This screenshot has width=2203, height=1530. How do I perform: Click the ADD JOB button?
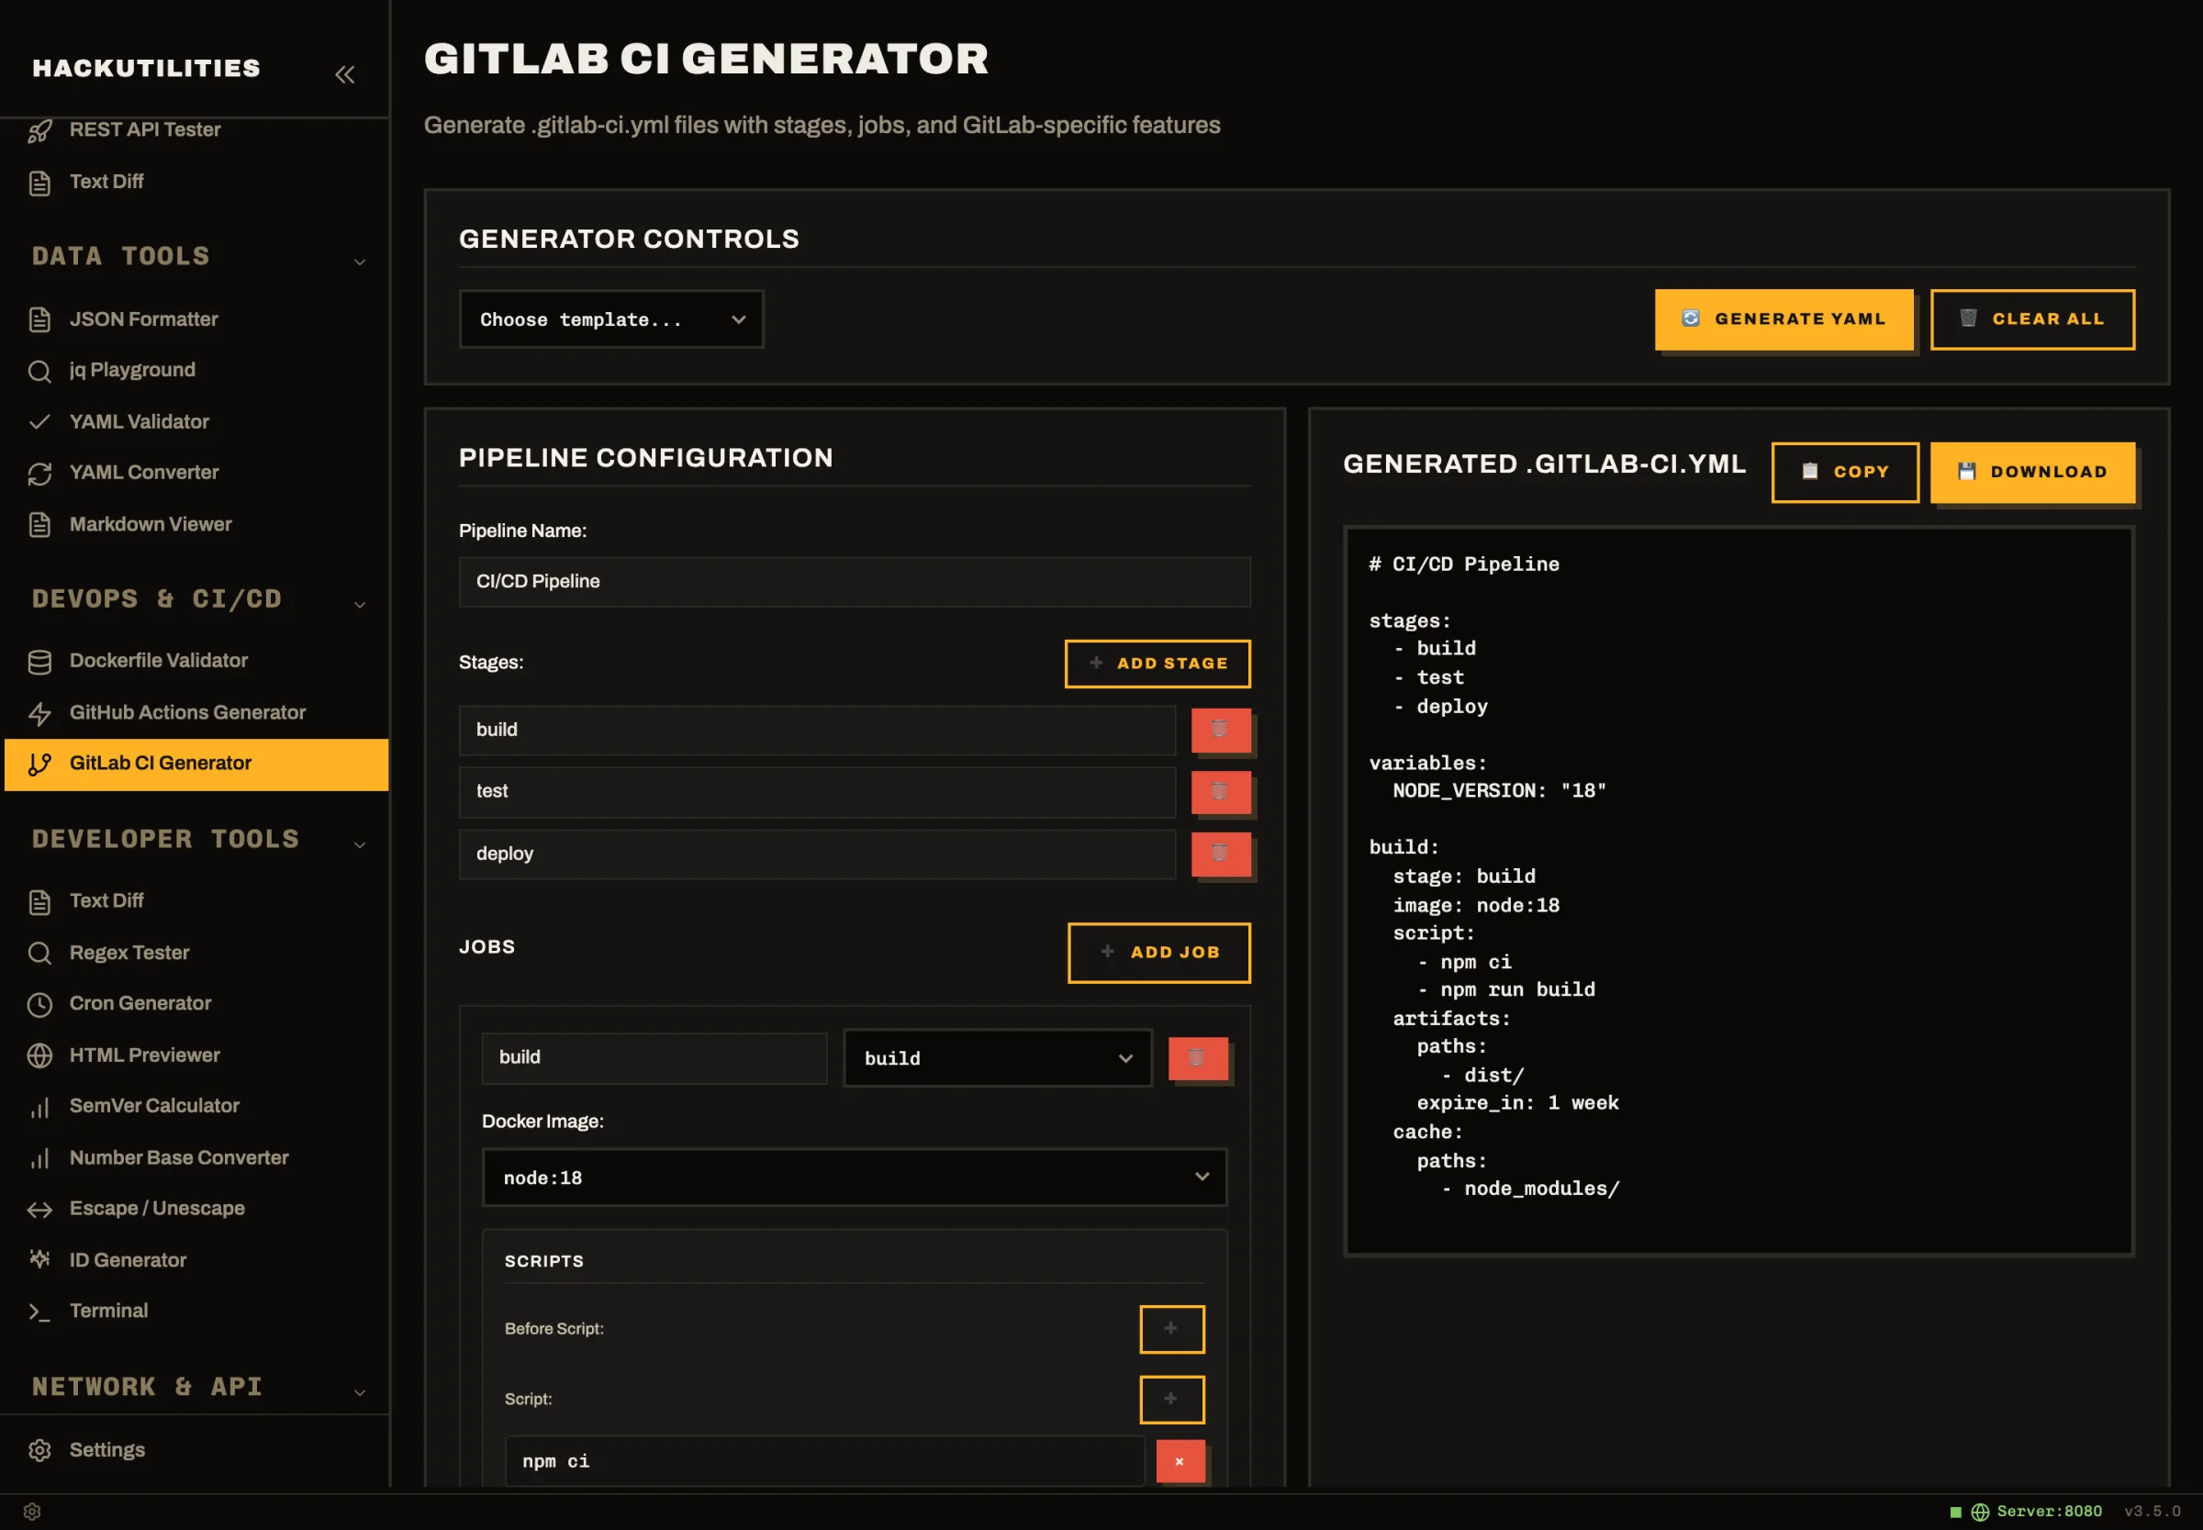[x=1159, y=953]
